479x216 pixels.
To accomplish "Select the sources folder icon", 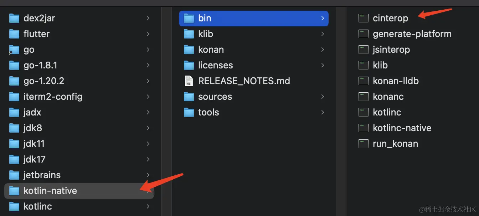I will pos(189,97).
